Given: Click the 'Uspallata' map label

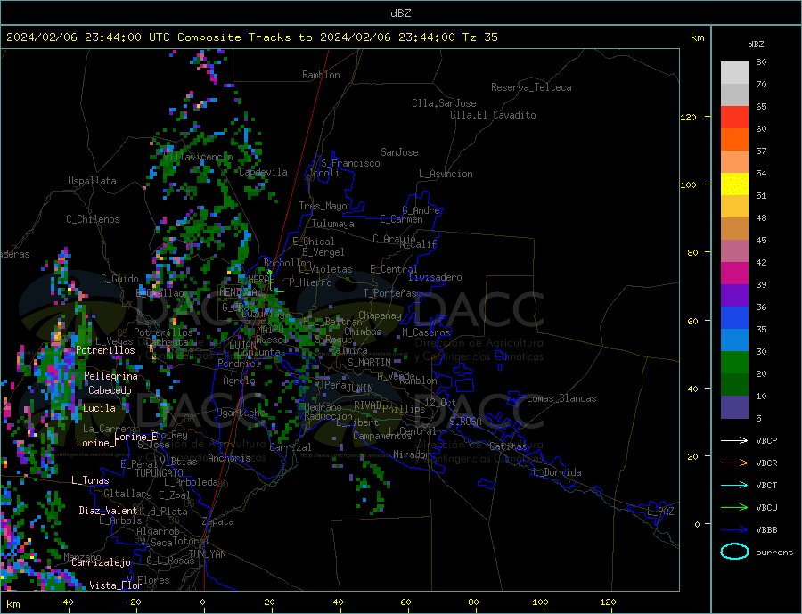Looking at the screenshot, I should [x=92, y=181].
